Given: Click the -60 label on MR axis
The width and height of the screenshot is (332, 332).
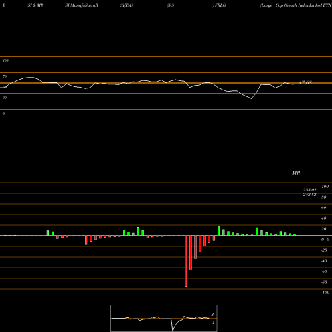Looking at the screenshot, I should pyautogui.click(x=324, y=272).
